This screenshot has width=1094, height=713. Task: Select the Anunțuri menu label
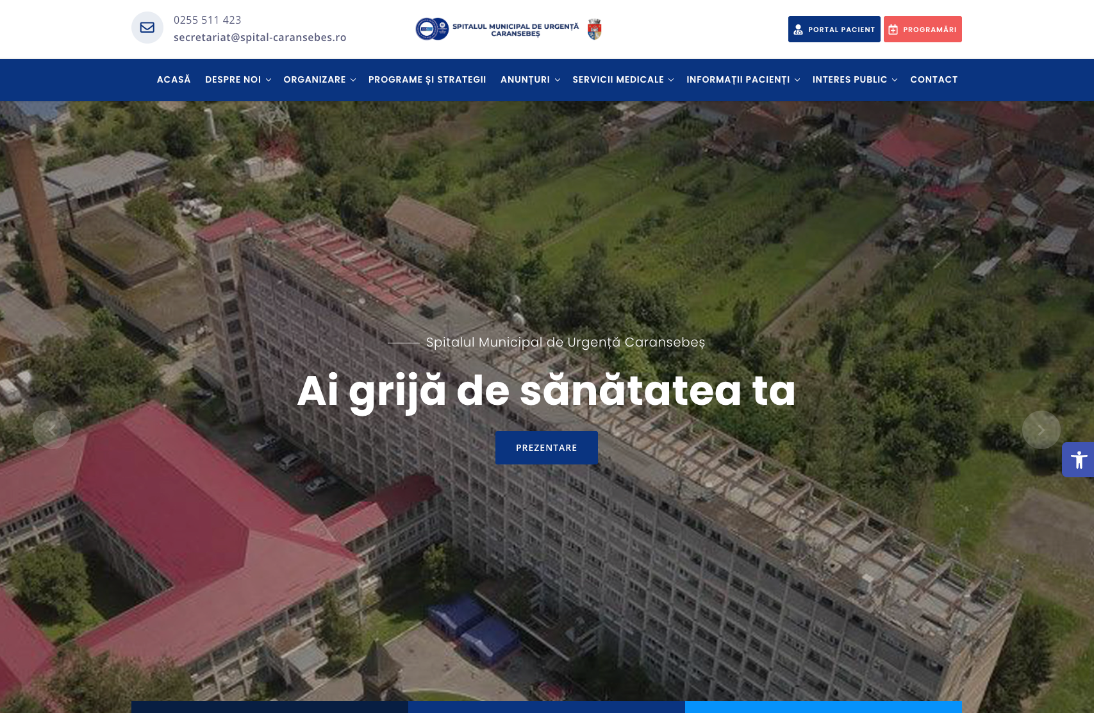[526, 79]
